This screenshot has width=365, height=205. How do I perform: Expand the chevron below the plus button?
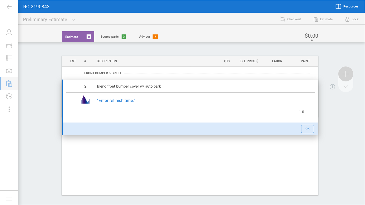[x=346, y=86]
